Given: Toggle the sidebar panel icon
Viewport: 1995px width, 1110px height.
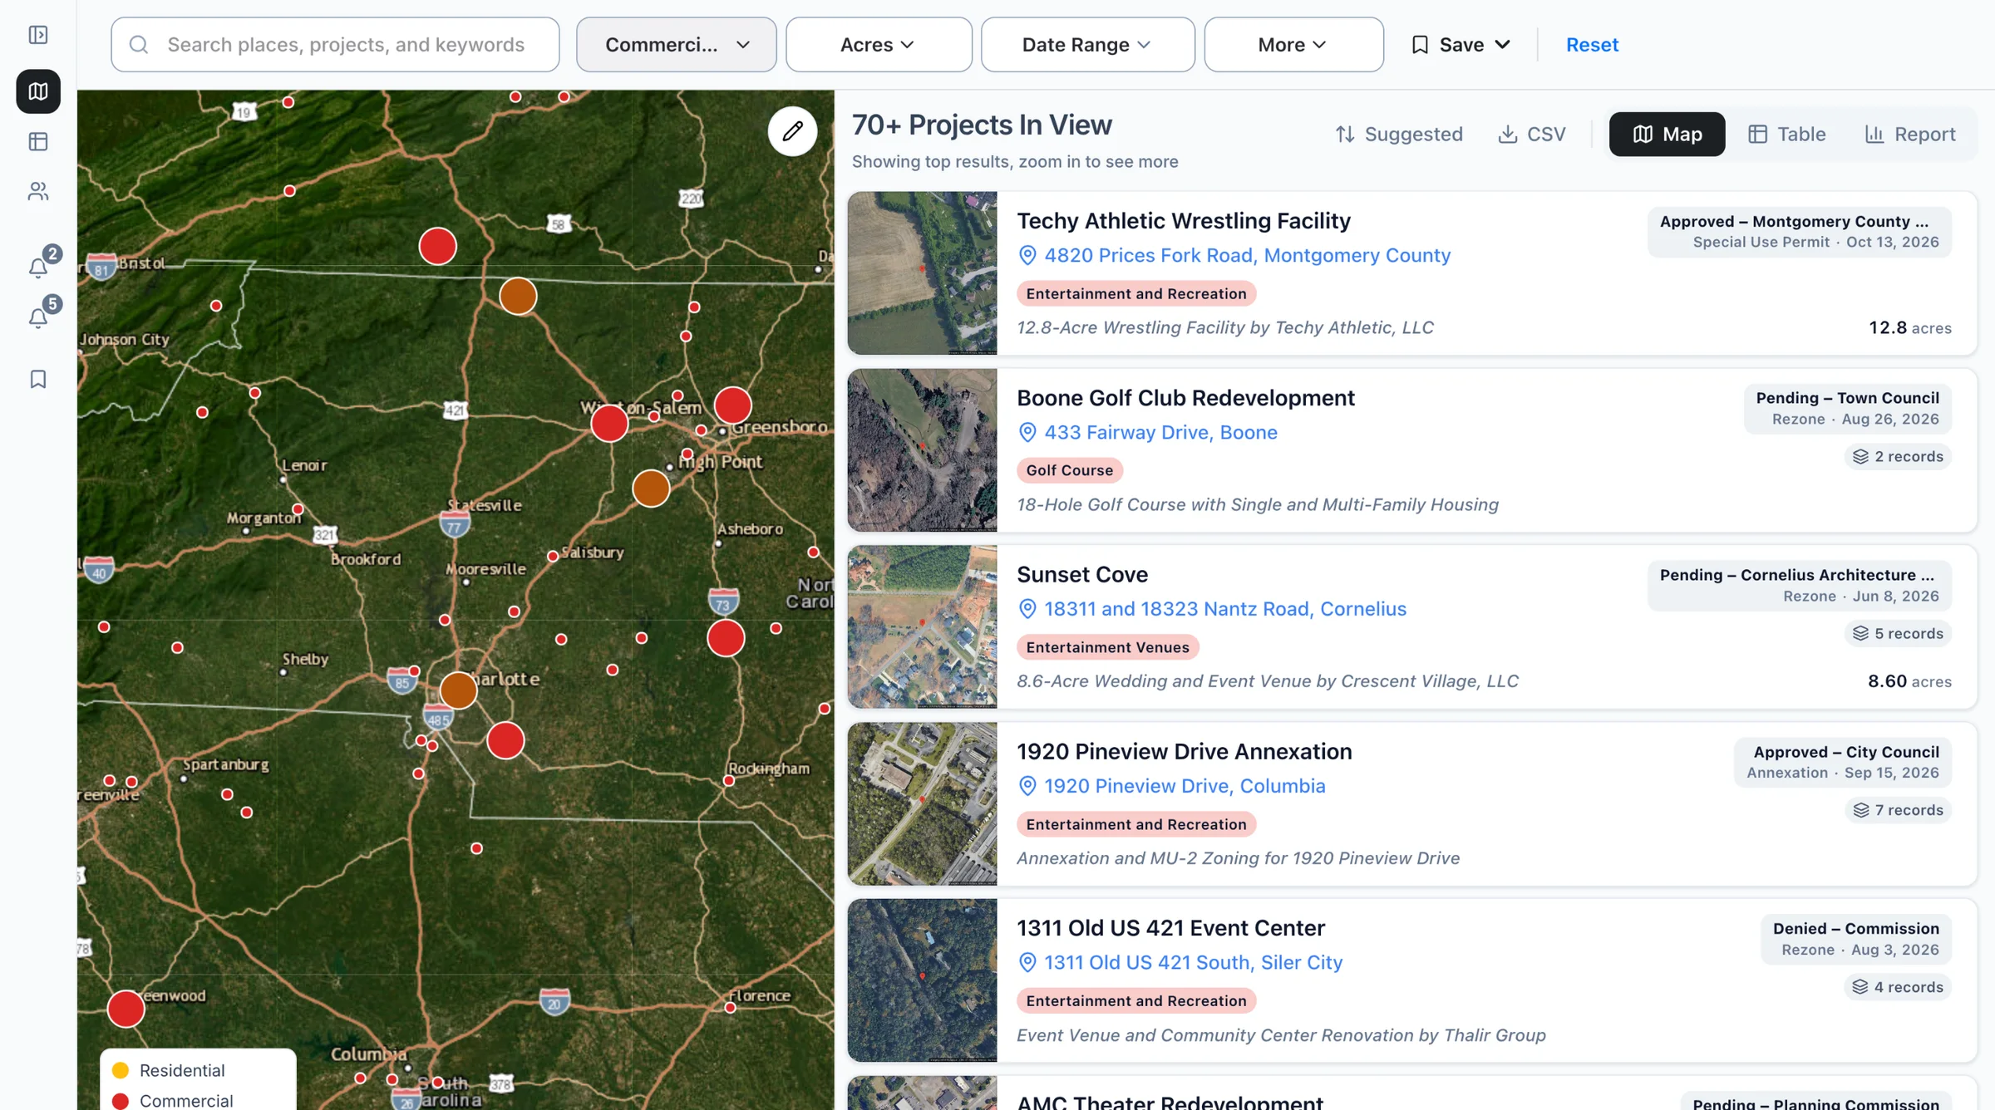Looking at the screenshot, I should 38,35.
